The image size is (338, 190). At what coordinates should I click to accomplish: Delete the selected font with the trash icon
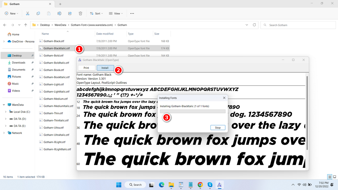[x=80, y=13]
